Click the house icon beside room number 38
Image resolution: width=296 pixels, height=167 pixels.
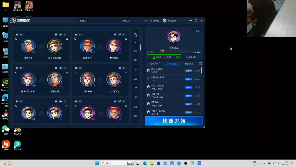coord(76,101)
